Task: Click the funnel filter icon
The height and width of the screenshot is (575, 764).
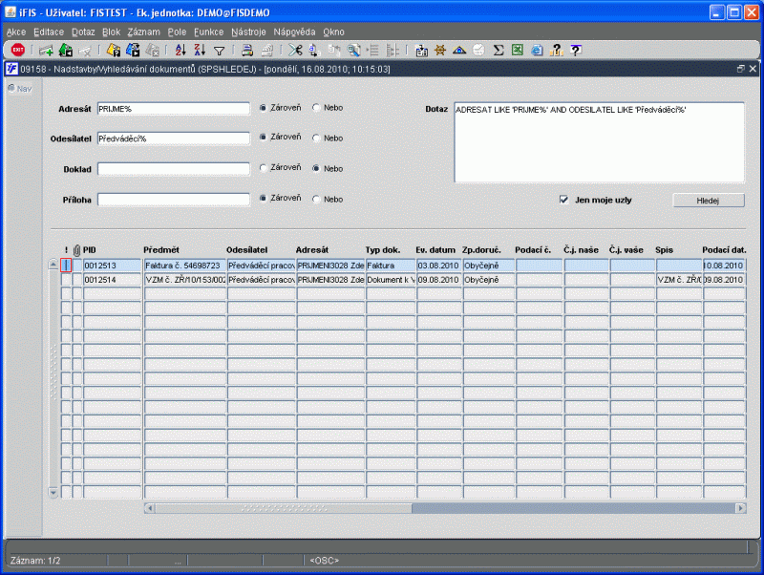Action: tap(220, 51)
